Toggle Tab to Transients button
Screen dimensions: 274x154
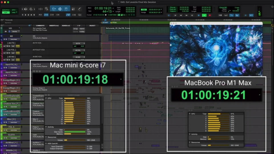coord(40,15)
